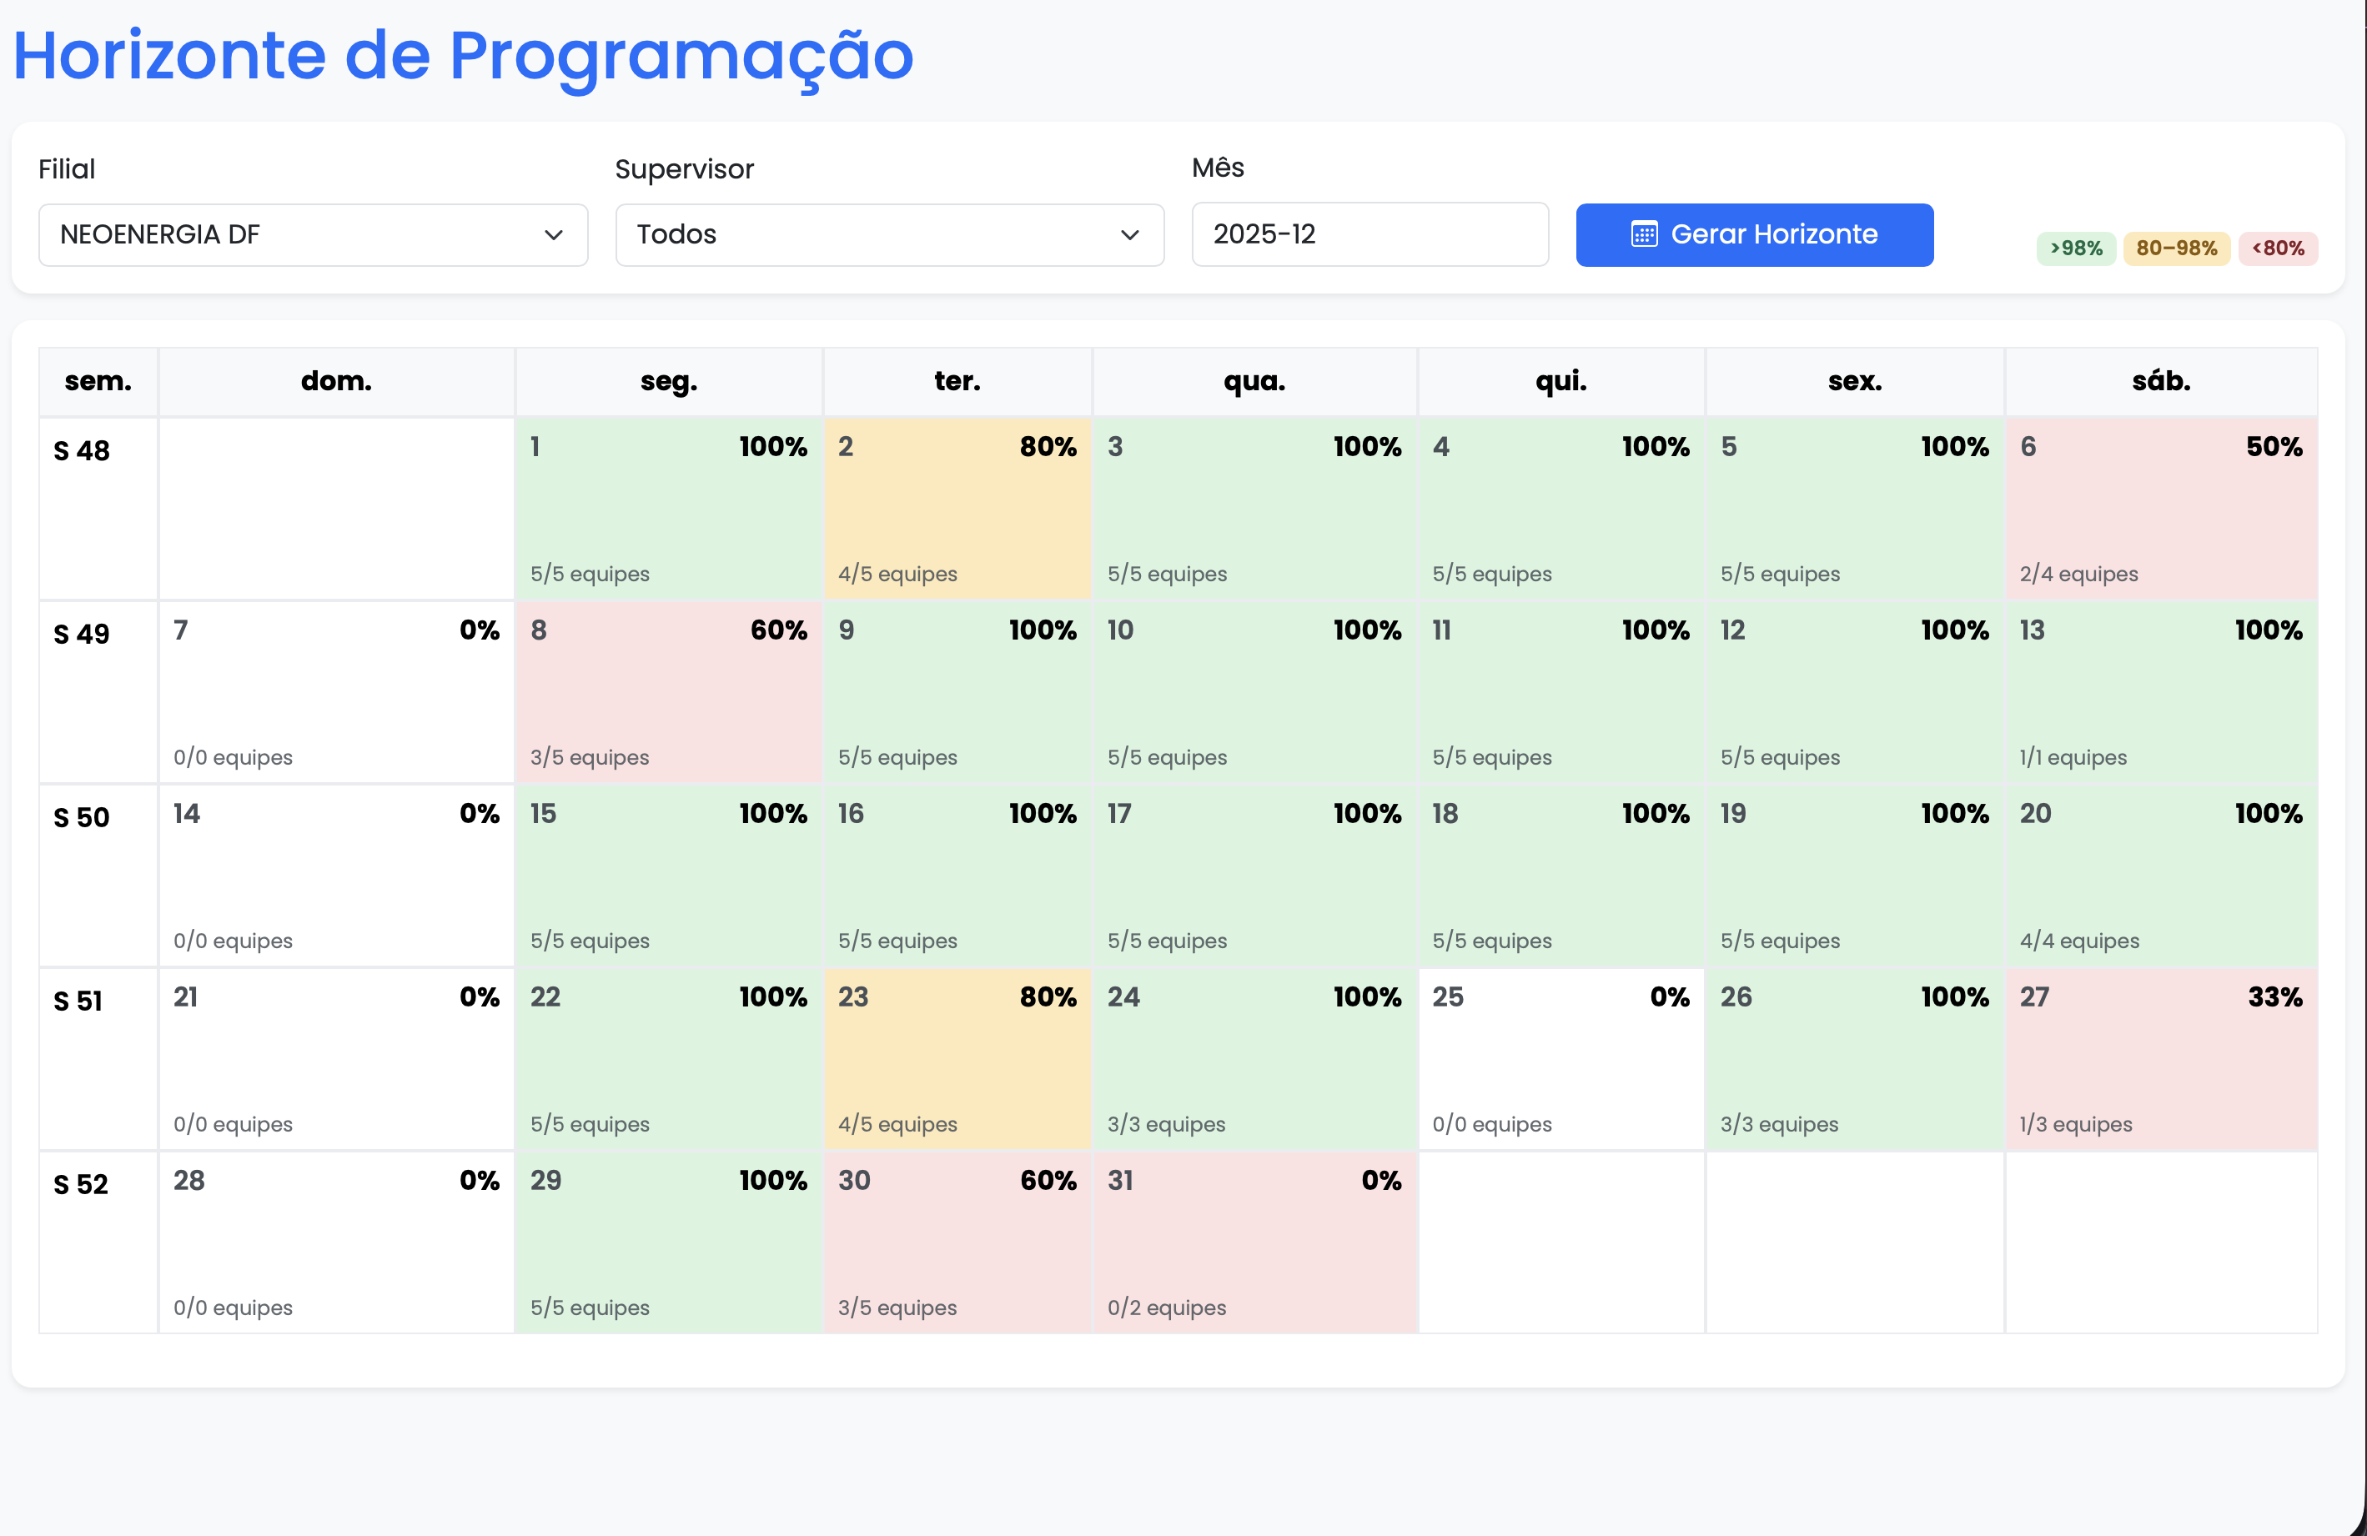The image size is (2367, 1536).
Task: Select December 15 cell showing 100%
Action: (x=667, y=876)
